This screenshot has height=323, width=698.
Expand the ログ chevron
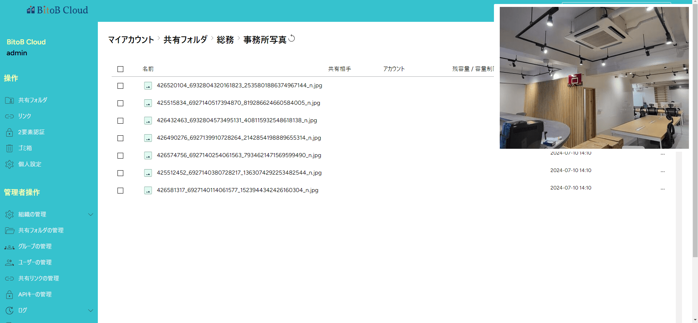91,310
